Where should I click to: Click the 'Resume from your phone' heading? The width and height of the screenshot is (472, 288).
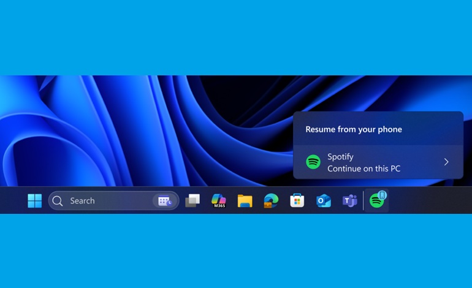point(354,129)
